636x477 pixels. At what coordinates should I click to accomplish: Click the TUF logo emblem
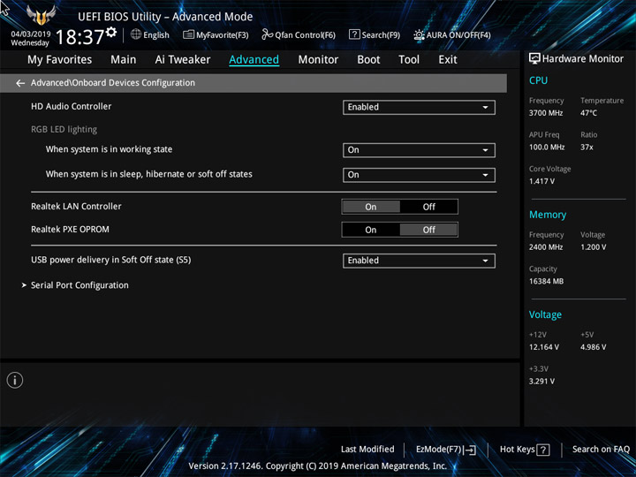point(41,15)
